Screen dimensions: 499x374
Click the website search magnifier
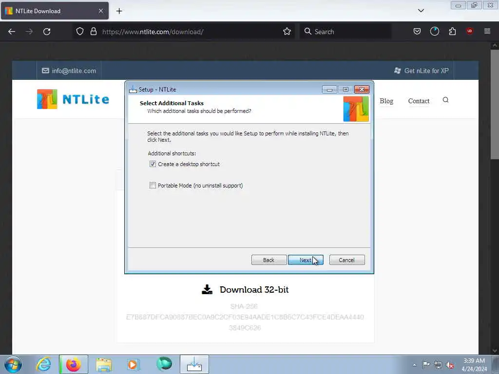445,100
